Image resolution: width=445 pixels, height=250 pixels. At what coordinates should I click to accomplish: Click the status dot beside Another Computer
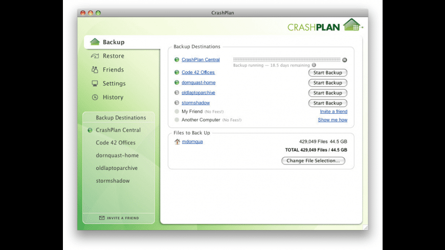177,120
